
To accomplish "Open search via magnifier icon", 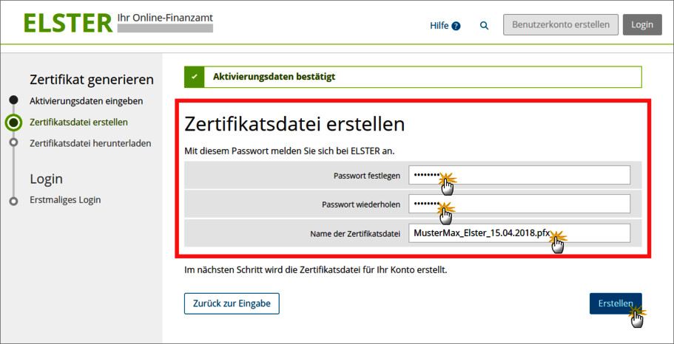I will [x=484, y=26].
